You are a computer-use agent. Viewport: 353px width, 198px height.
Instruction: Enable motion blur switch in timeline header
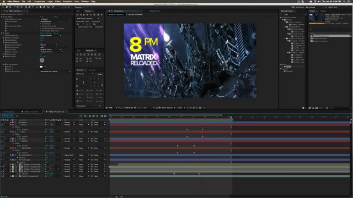[97, 116]
